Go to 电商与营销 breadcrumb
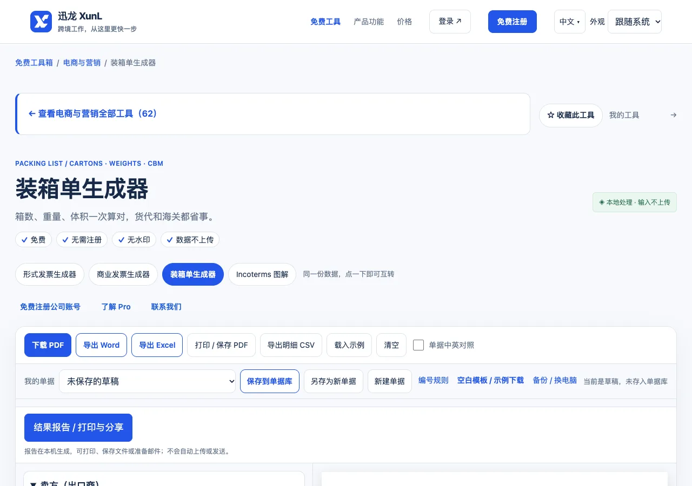The height and width of the screenshot is (486, 692). click(82, 63)
